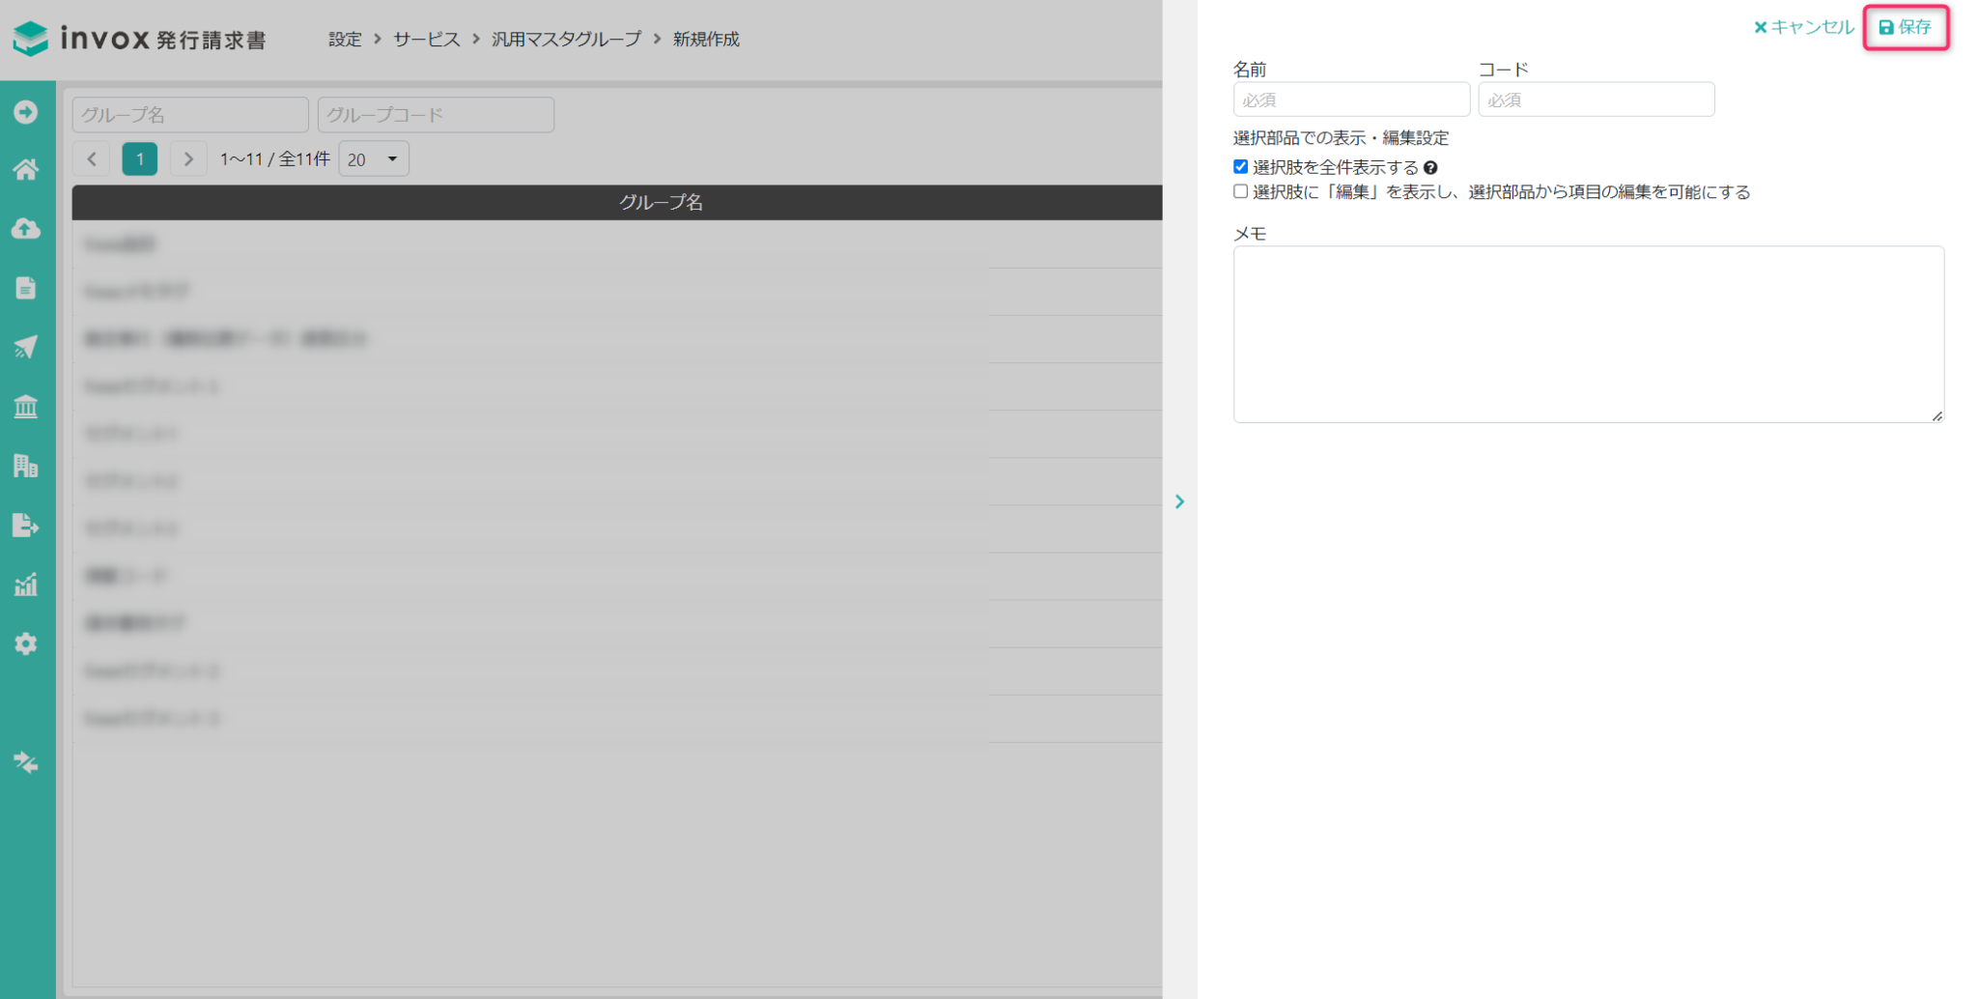Enable the 選択肢に「編集」を表示 checkbox

1241,191
